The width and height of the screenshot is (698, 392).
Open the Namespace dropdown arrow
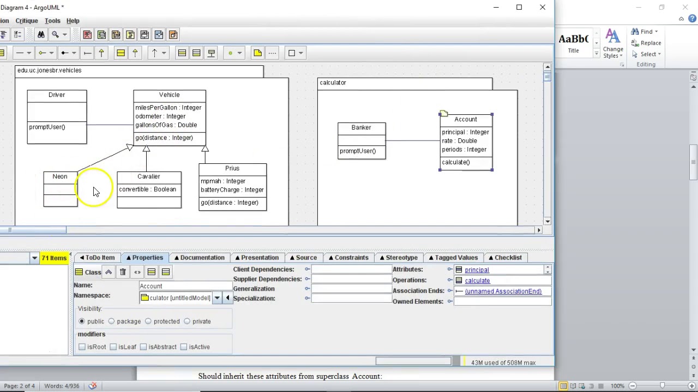point(217,298)
